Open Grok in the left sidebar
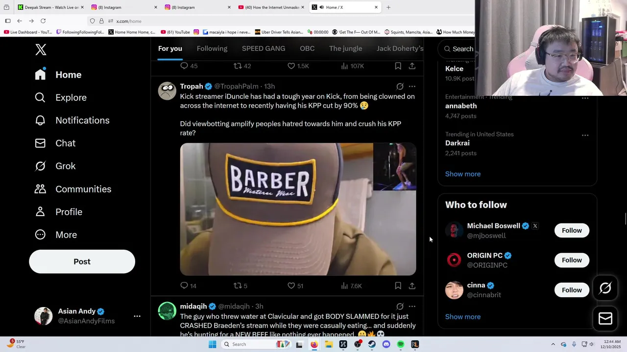The width and height of the screenshot is (627, 352). (55, 166)
